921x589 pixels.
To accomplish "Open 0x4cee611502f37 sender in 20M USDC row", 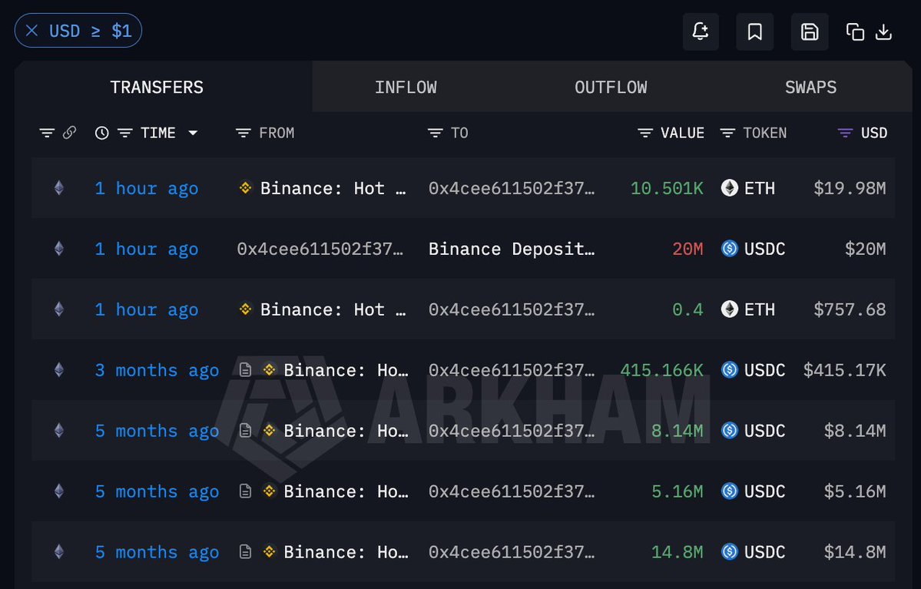I will [320, 249].
